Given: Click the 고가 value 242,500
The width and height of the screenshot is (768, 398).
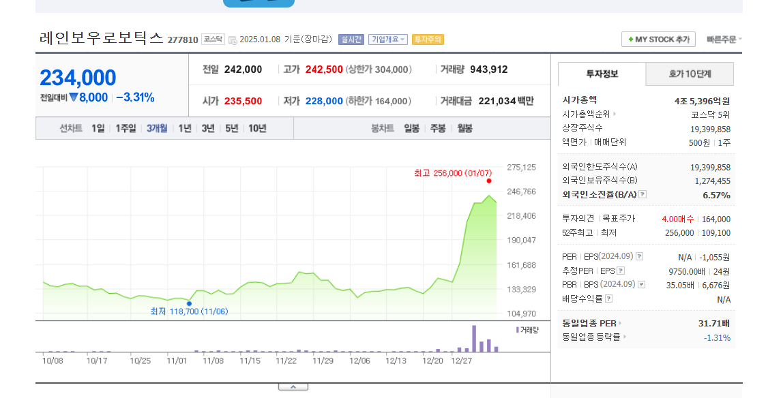Looking at the screenshot, I should point(324,70).
